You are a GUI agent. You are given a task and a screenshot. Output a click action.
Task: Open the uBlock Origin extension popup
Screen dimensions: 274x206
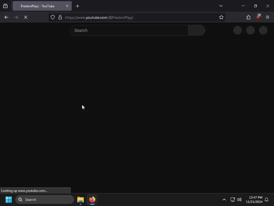point(258,17)
